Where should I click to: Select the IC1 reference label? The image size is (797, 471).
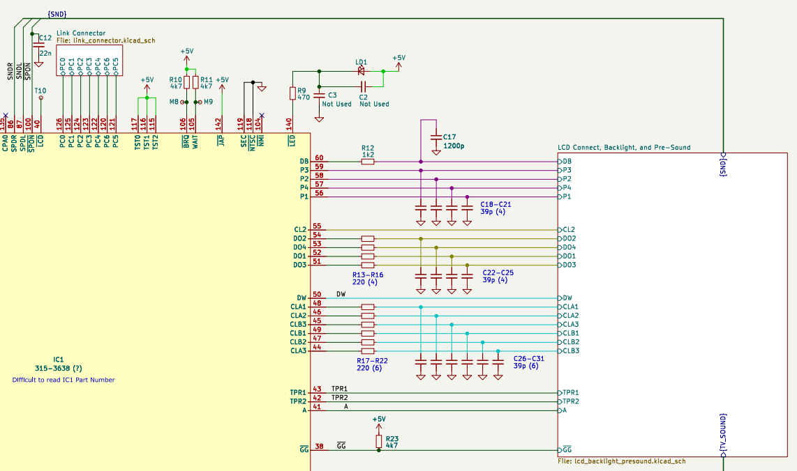pyautogui.click(x=59, y=359)
